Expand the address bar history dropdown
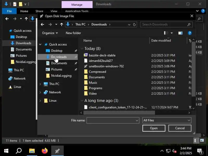This screenshot has width=208, height=156. (x=129, y=25)
